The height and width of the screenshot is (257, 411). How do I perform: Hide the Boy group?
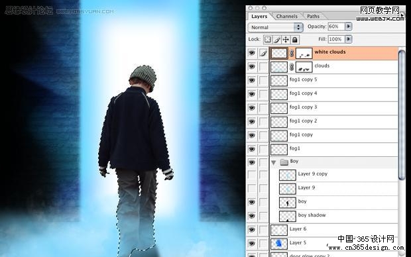click(252, 163)
